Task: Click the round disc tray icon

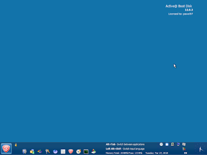Action: [161, 144]
